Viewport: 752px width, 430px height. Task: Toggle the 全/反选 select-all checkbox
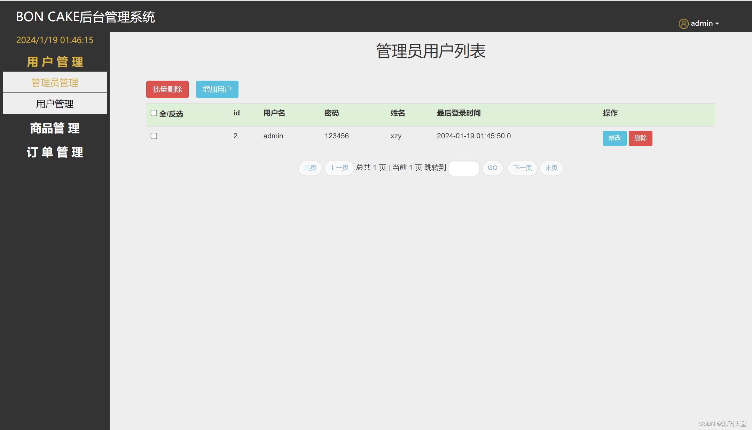tap(154, 113)
